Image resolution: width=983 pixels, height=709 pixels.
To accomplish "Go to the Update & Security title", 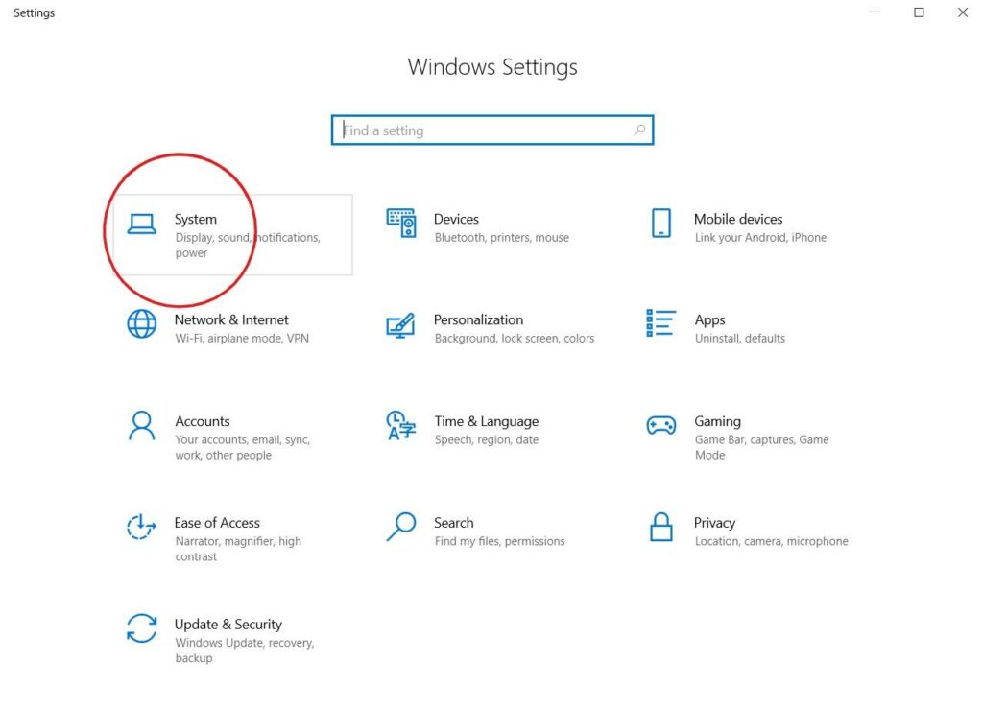I will 228,625.
